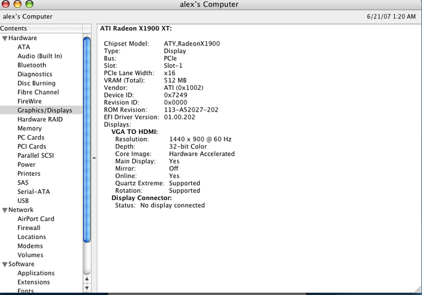Click the window resize grip corner

[x=418, y=289]
